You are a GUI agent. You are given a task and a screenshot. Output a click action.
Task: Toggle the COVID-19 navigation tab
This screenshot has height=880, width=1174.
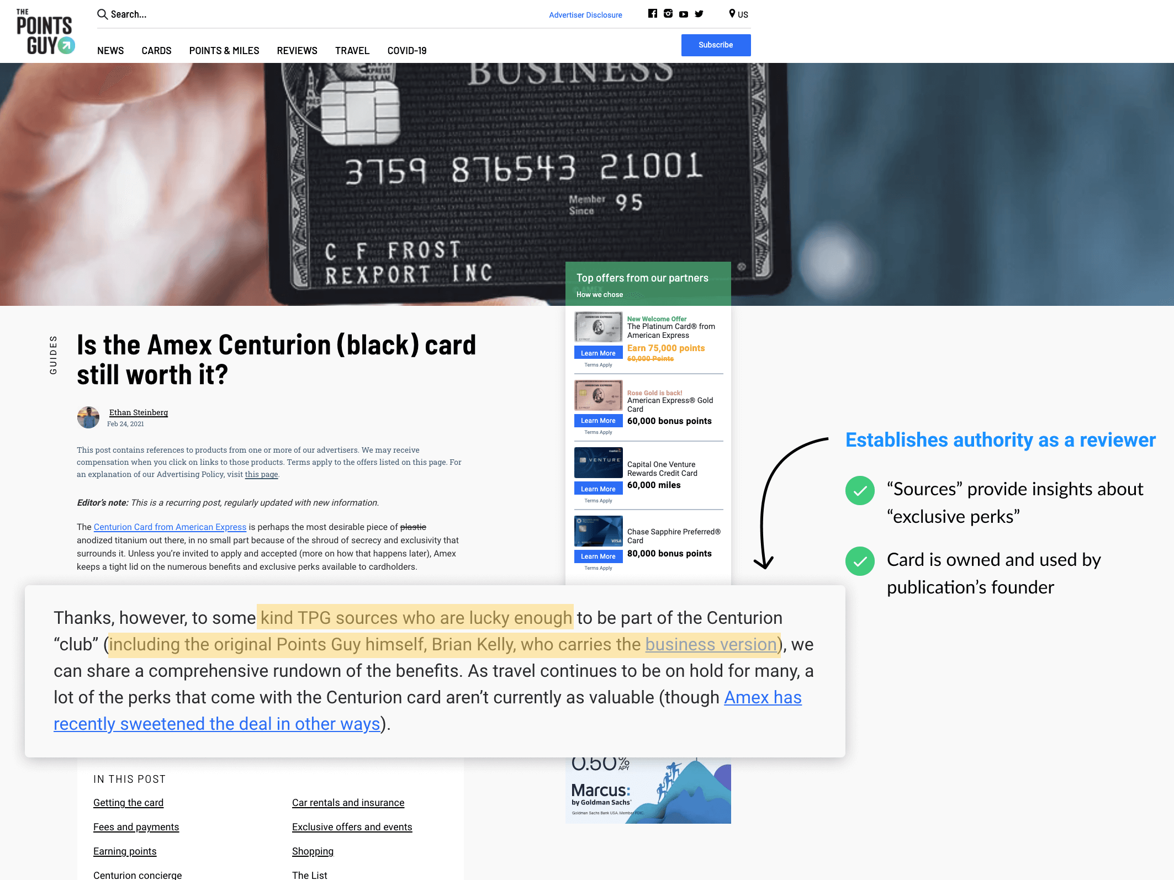point(407,51)
